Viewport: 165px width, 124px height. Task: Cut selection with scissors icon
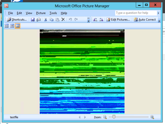(46, 20)
